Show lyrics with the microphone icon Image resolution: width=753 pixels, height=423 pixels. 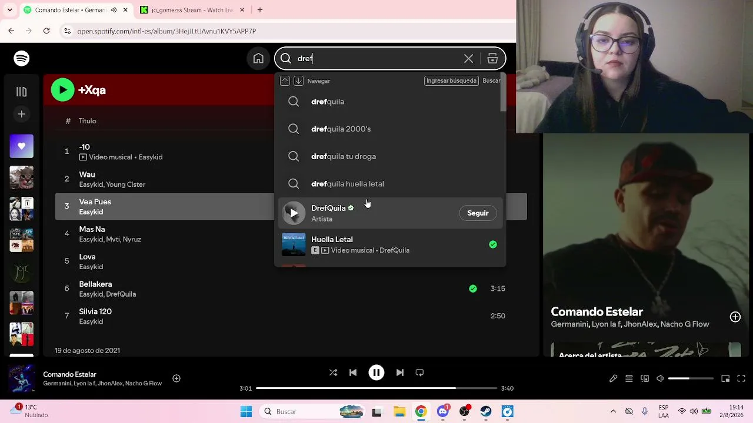tap(613, 379)
